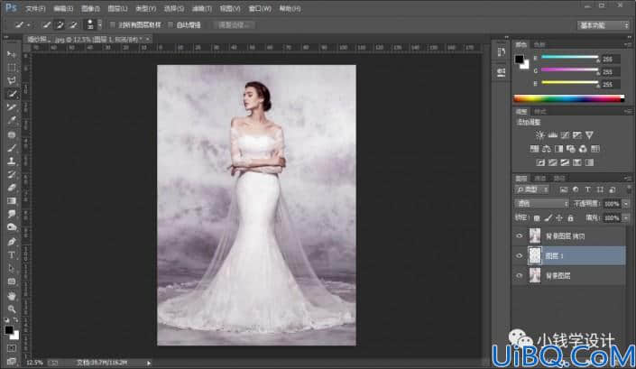The height and width of the screenshot is (369, 636).
Task: Open the layer blend mode dropdown
Action: pos(542,204)
